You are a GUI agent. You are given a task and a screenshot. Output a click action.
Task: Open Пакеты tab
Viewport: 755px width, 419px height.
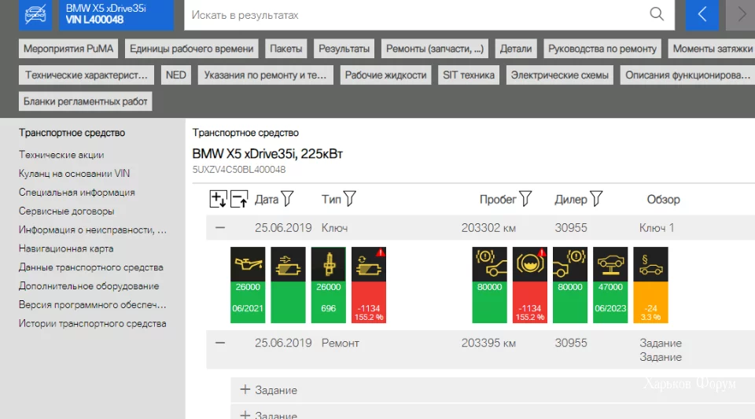286,49
